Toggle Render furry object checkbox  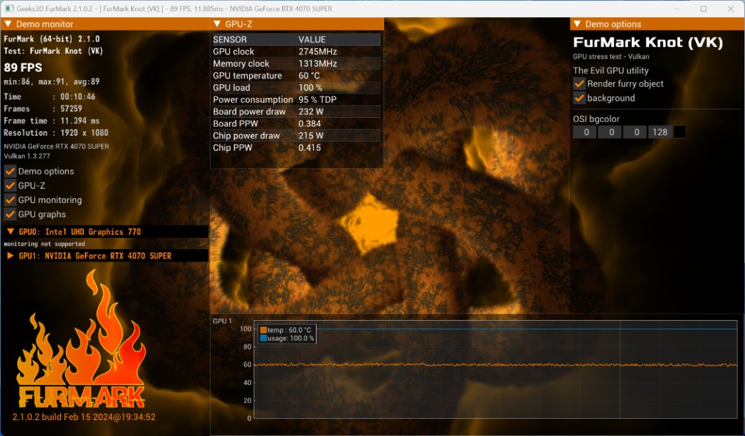point(579,83)
